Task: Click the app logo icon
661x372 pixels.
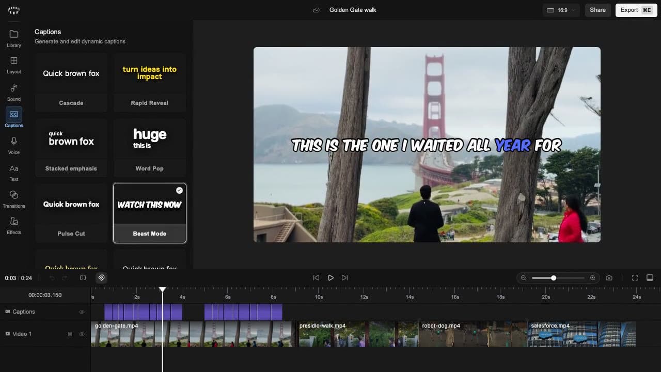Action: tap(14, 10)
